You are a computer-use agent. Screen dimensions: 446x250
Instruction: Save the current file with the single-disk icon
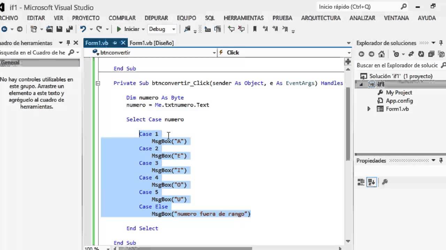pos(59,29)
